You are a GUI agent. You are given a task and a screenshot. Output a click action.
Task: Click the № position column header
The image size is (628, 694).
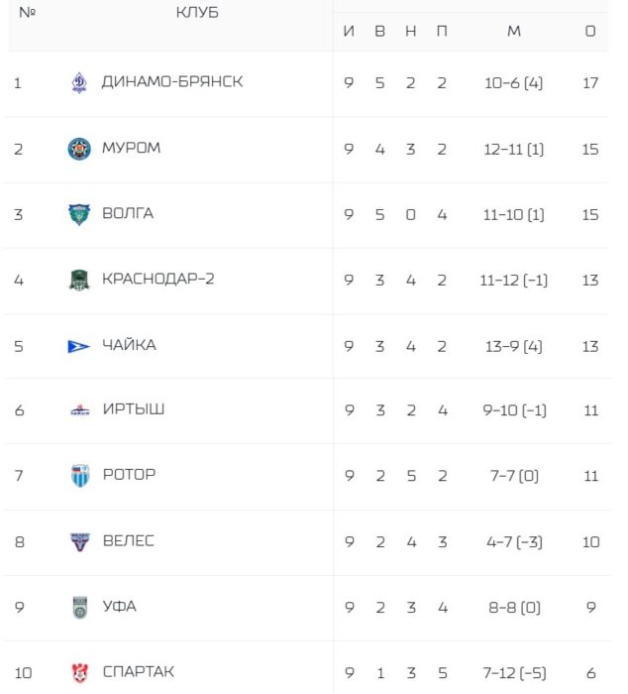(x=27, y=12)
